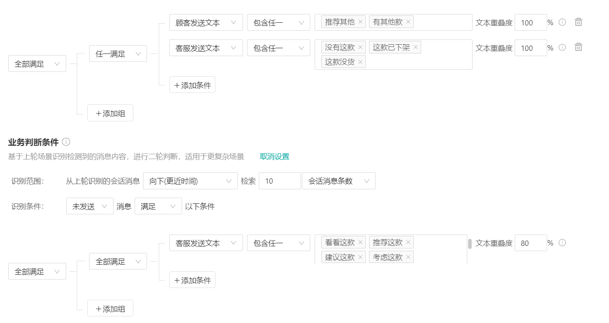
Task: Delete the 客服发送文本 100% condition row
Action: pos(578,47)
